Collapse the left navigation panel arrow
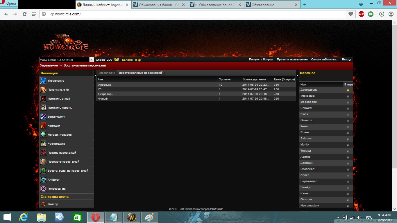Image resolution: width=397 pixels, height=223 pixels. 95,75
